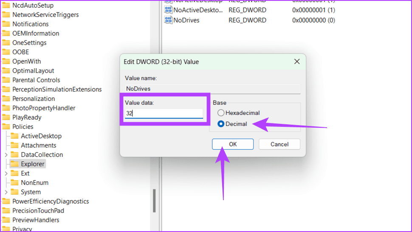Select the Parental Controls key label
Viewport: 412px width, 232px height.
[x=36, y=80]
